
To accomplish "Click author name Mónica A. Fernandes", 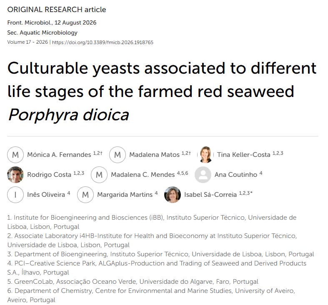I will [59, 155].
